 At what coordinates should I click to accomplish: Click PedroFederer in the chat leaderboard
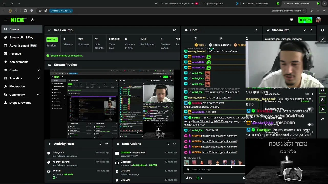220,45
